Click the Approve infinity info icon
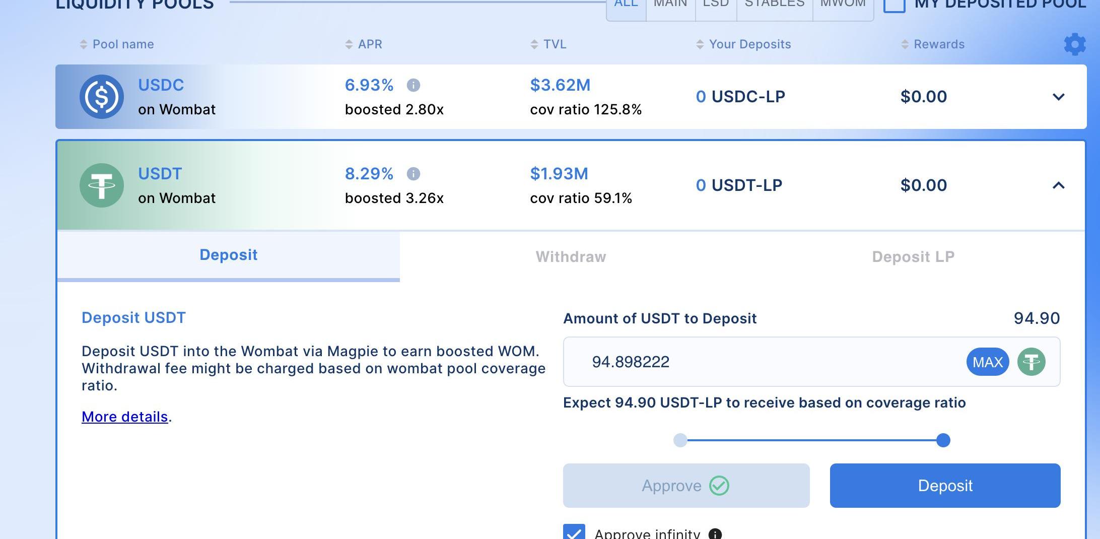 tap(715, 533)
